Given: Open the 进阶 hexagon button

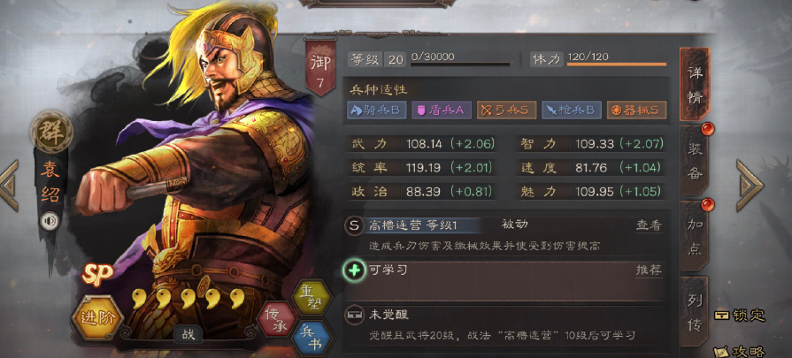Looking at the screenshot, I should click(x=97, y=317).
